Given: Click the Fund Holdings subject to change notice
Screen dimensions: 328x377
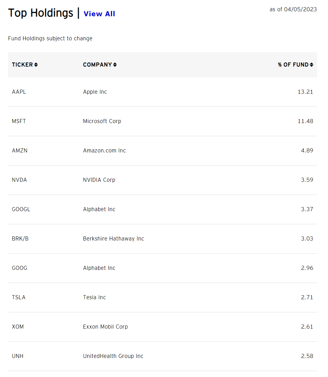Looking at the screenshot, I should pyautogui.click(x=50, y=38).
